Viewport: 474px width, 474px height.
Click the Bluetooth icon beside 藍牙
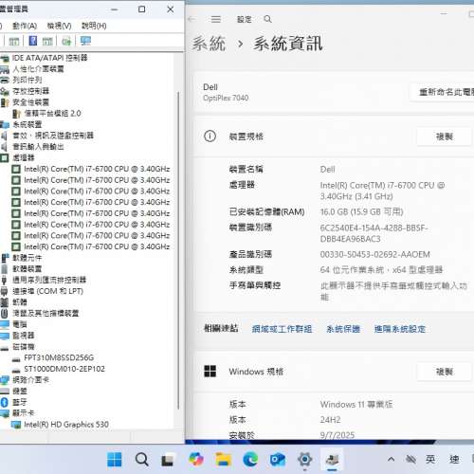click(5, 402)
